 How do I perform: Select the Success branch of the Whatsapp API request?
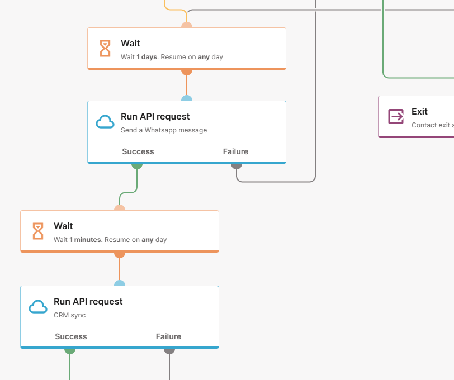tap(138, 151)
